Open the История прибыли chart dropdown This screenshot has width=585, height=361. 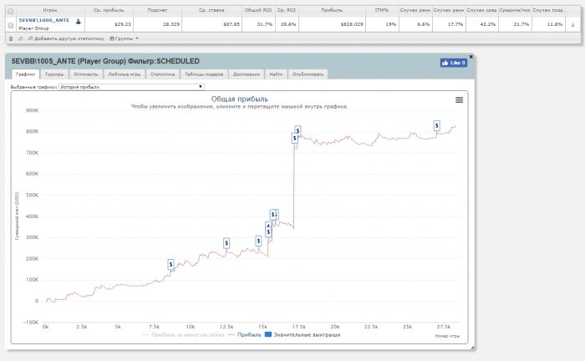click(131, 87)
